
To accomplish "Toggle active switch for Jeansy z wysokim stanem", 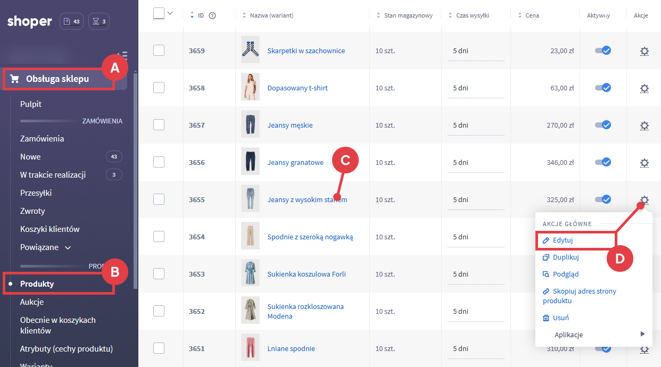I will 602,199.
